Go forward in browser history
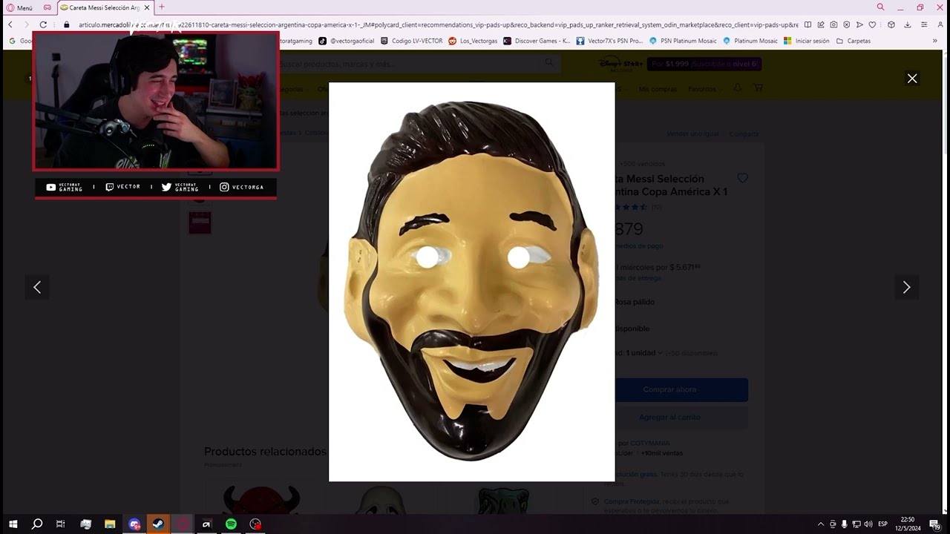950x534 pixels. pos(26,24)
